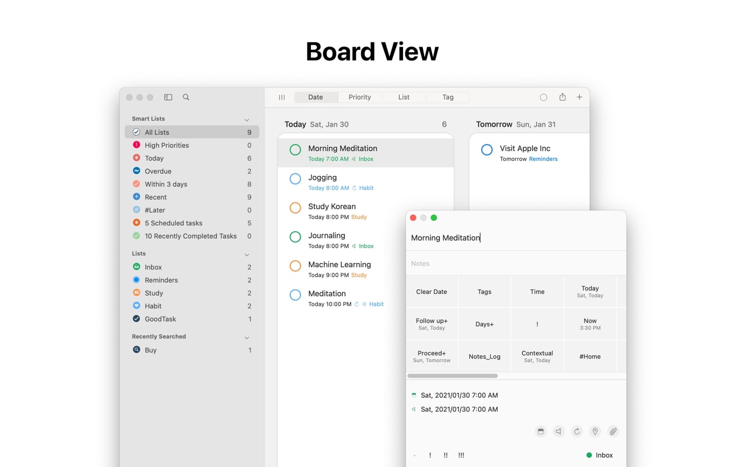This screenshot has width=746, height=467.
Task: Switch to the Priority tab
Action: point(360,98)
